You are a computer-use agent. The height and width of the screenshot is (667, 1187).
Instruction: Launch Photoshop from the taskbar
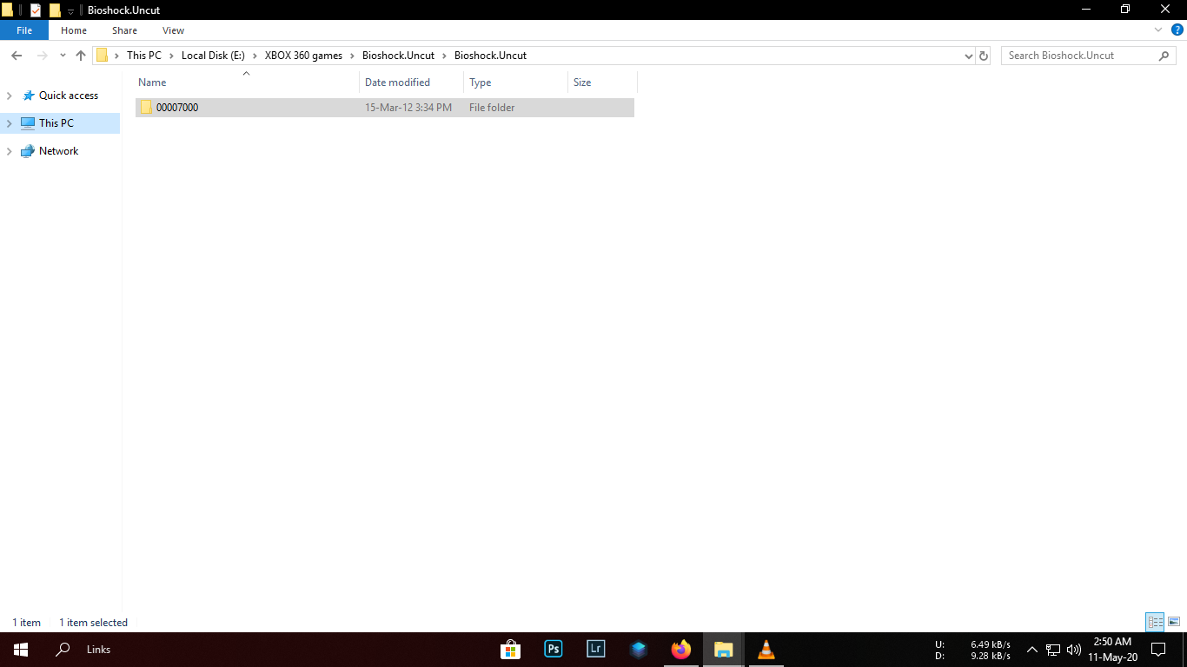coord(554,650)
